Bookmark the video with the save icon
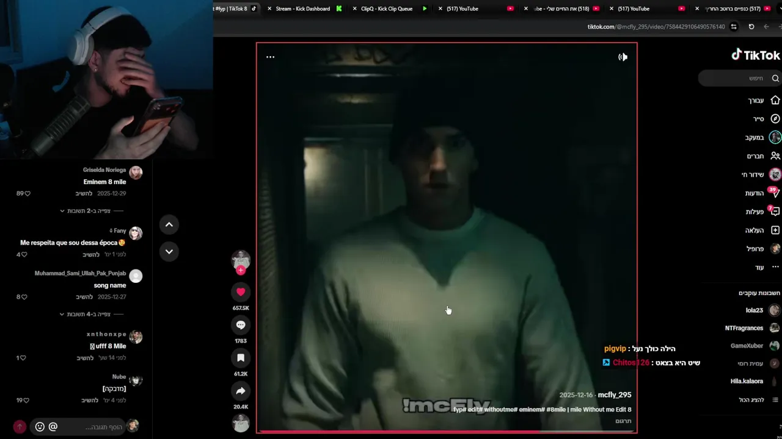 [x=241, y=358]
